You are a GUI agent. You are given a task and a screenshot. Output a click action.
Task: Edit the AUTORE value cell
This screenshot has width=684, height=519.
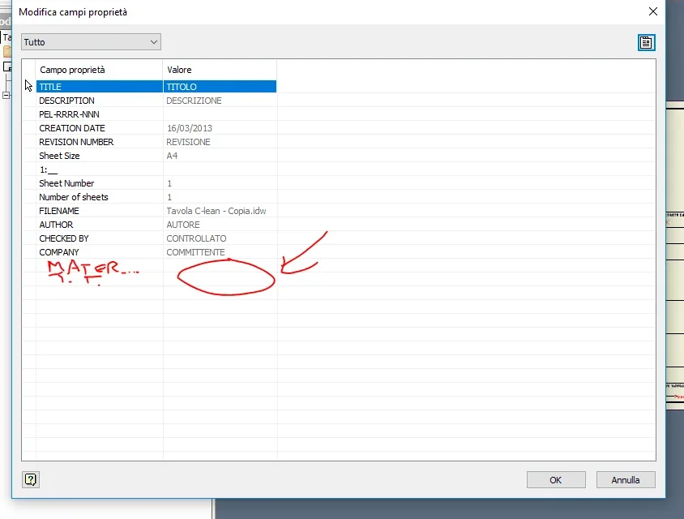(220, 225)
